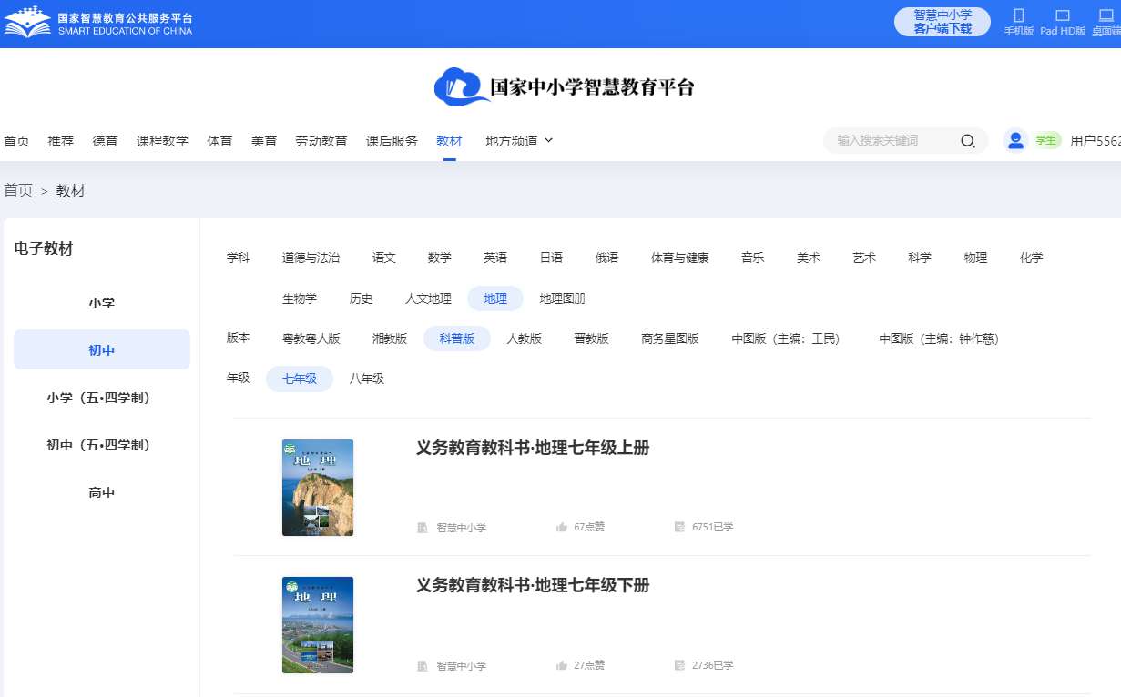Viewport: 1121px width, 697px height.
Task: Choose the 物理 subject filter
Action: click(x=975, y=258)
